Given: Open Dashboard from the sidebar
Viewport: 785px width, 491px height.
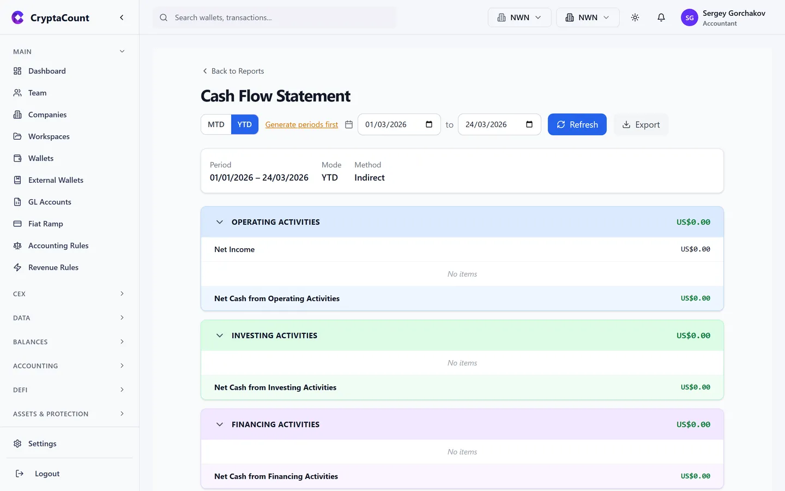Looking at the screenshot, I should 69,71.
